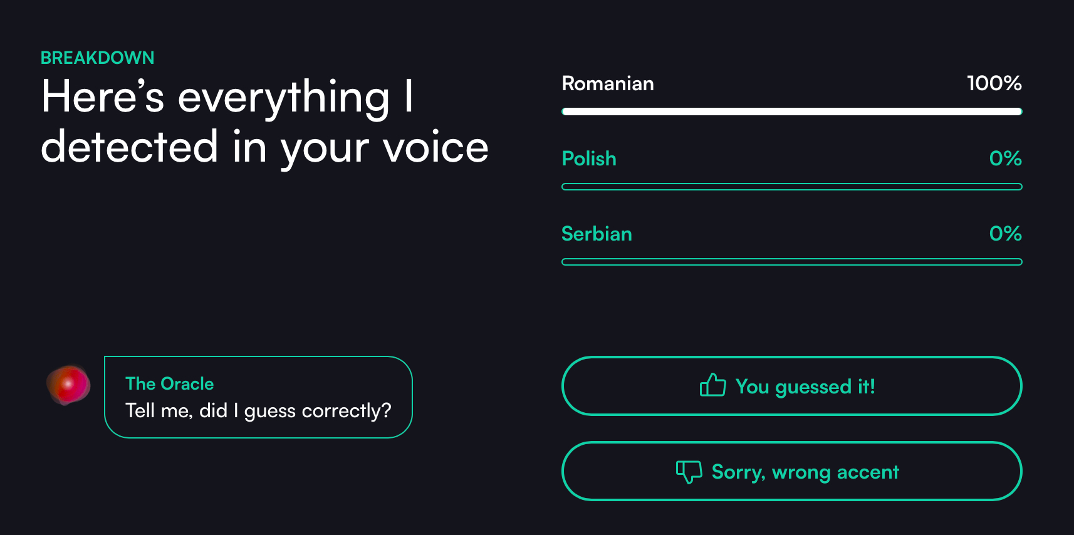This screenshot has width=1074, height=535.
Task: Click the thumbs down icon
Action: [x=689, y=472]
